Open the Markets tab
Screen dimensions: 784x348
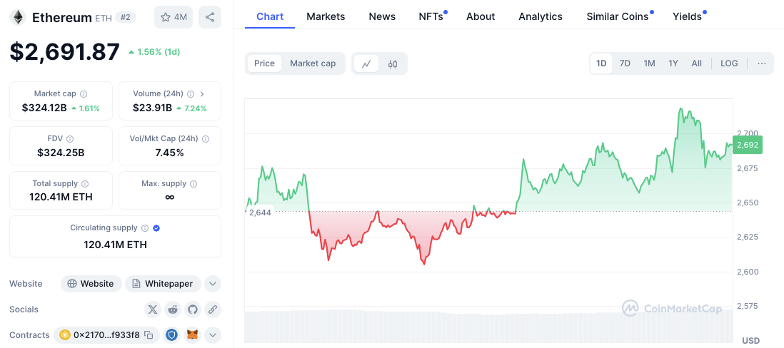(326, 16)
